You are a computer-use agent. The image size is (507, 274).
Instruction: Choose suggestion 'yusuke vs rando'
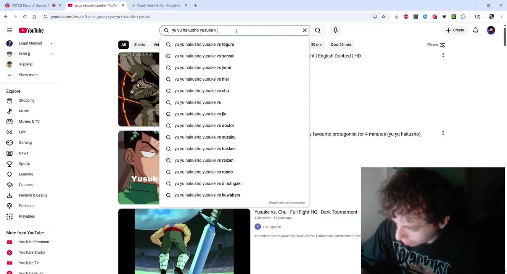(x=234, y=172)
